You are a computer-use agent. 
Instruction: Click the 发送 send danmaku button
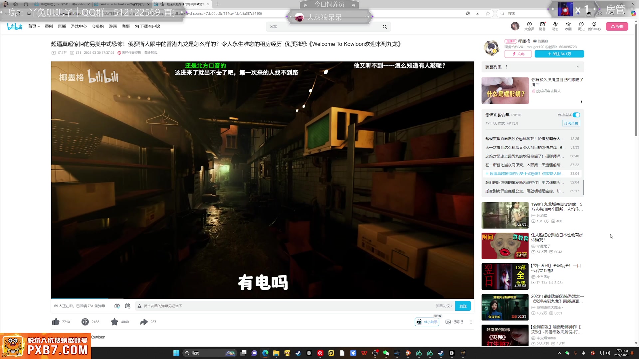pyautogui.click(x=463, y=306)
